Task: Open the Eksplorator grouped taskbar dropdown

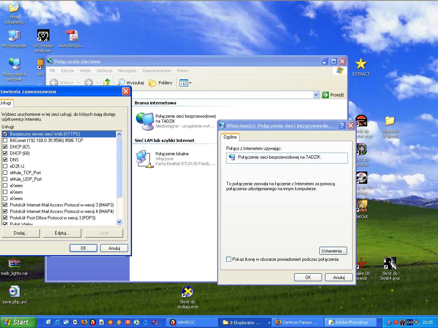Action: click(269, 322)
